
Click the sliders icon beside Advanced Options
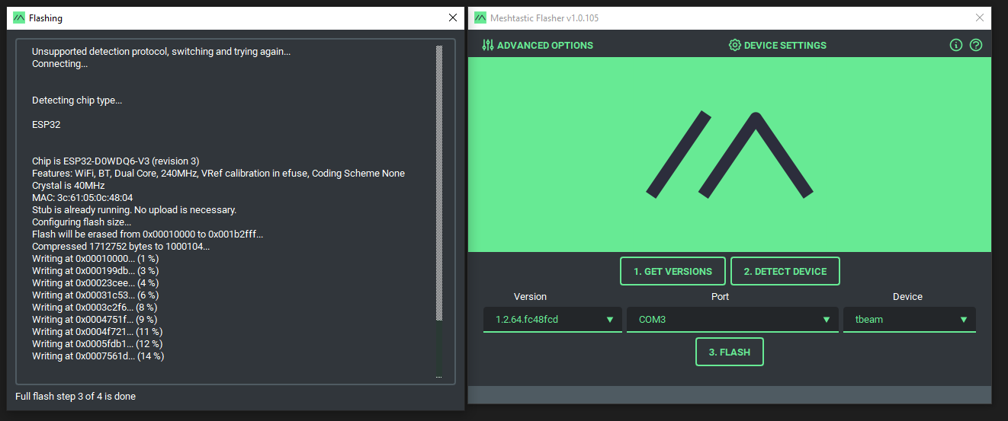(488, 46)
